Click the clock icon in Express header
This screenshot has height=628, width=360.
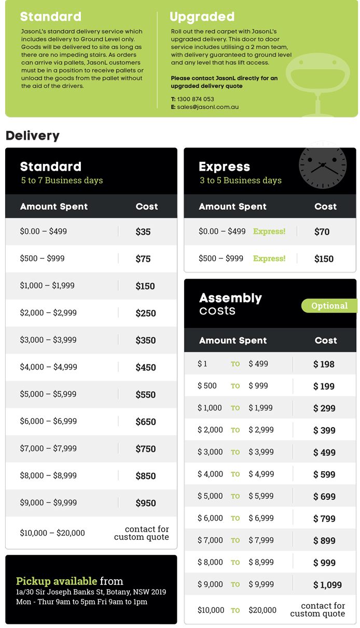tap(322, 166)
